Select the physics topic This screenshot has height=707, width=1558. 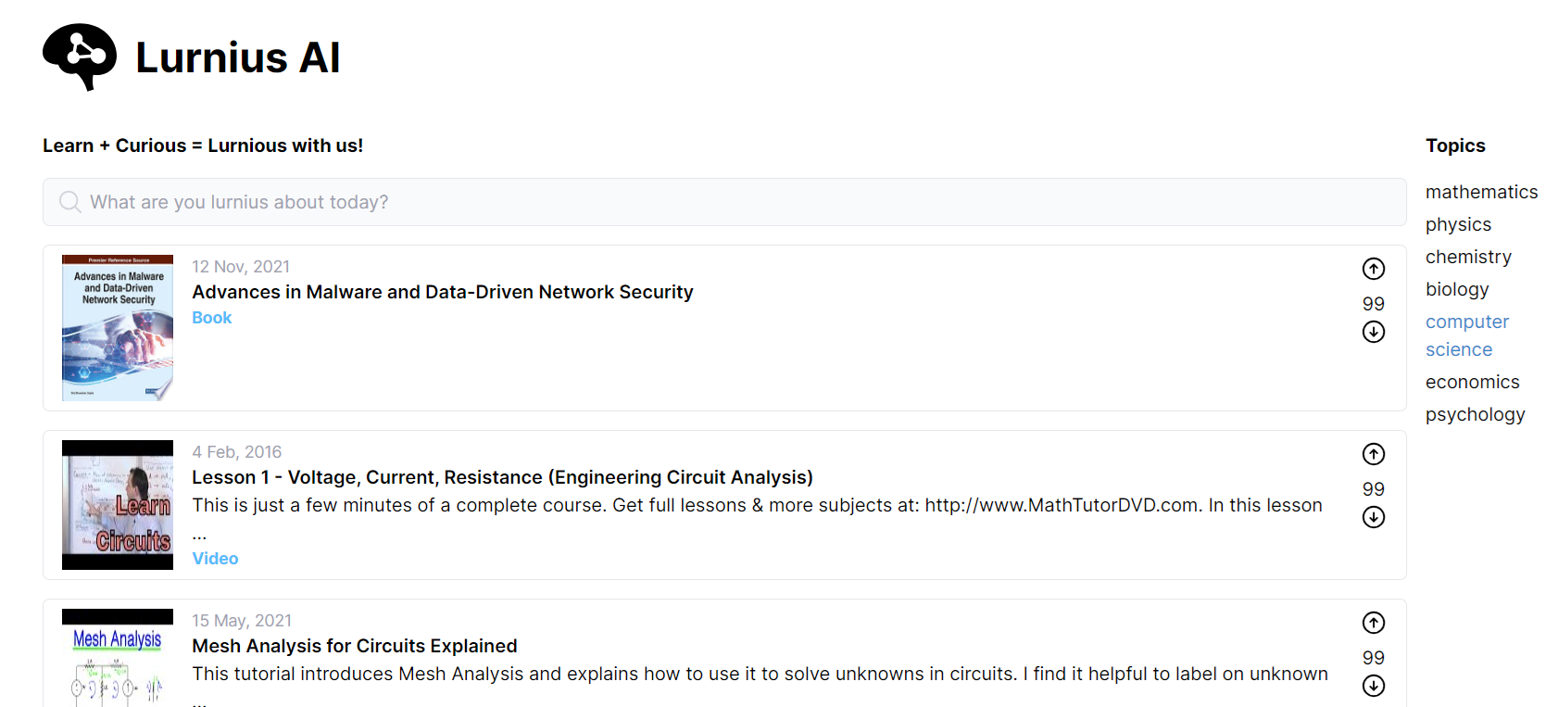[x=1458, y=224]
